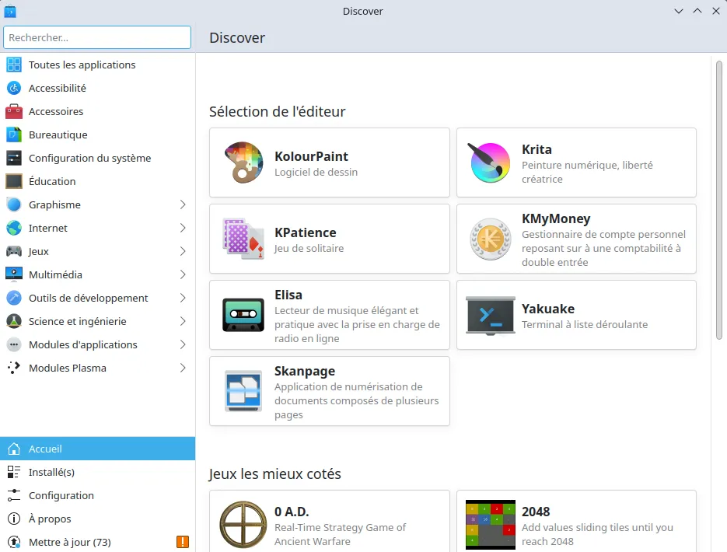Expand the Jeux category chevron

[x=183, y=251]
